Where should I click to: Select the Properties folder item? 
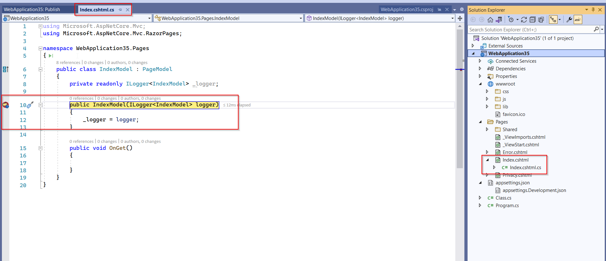point(506,76)
